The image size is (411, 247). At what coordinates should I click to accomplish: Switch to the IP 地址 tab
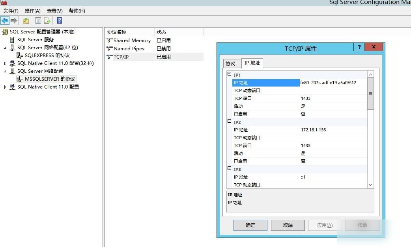[252, 63]
